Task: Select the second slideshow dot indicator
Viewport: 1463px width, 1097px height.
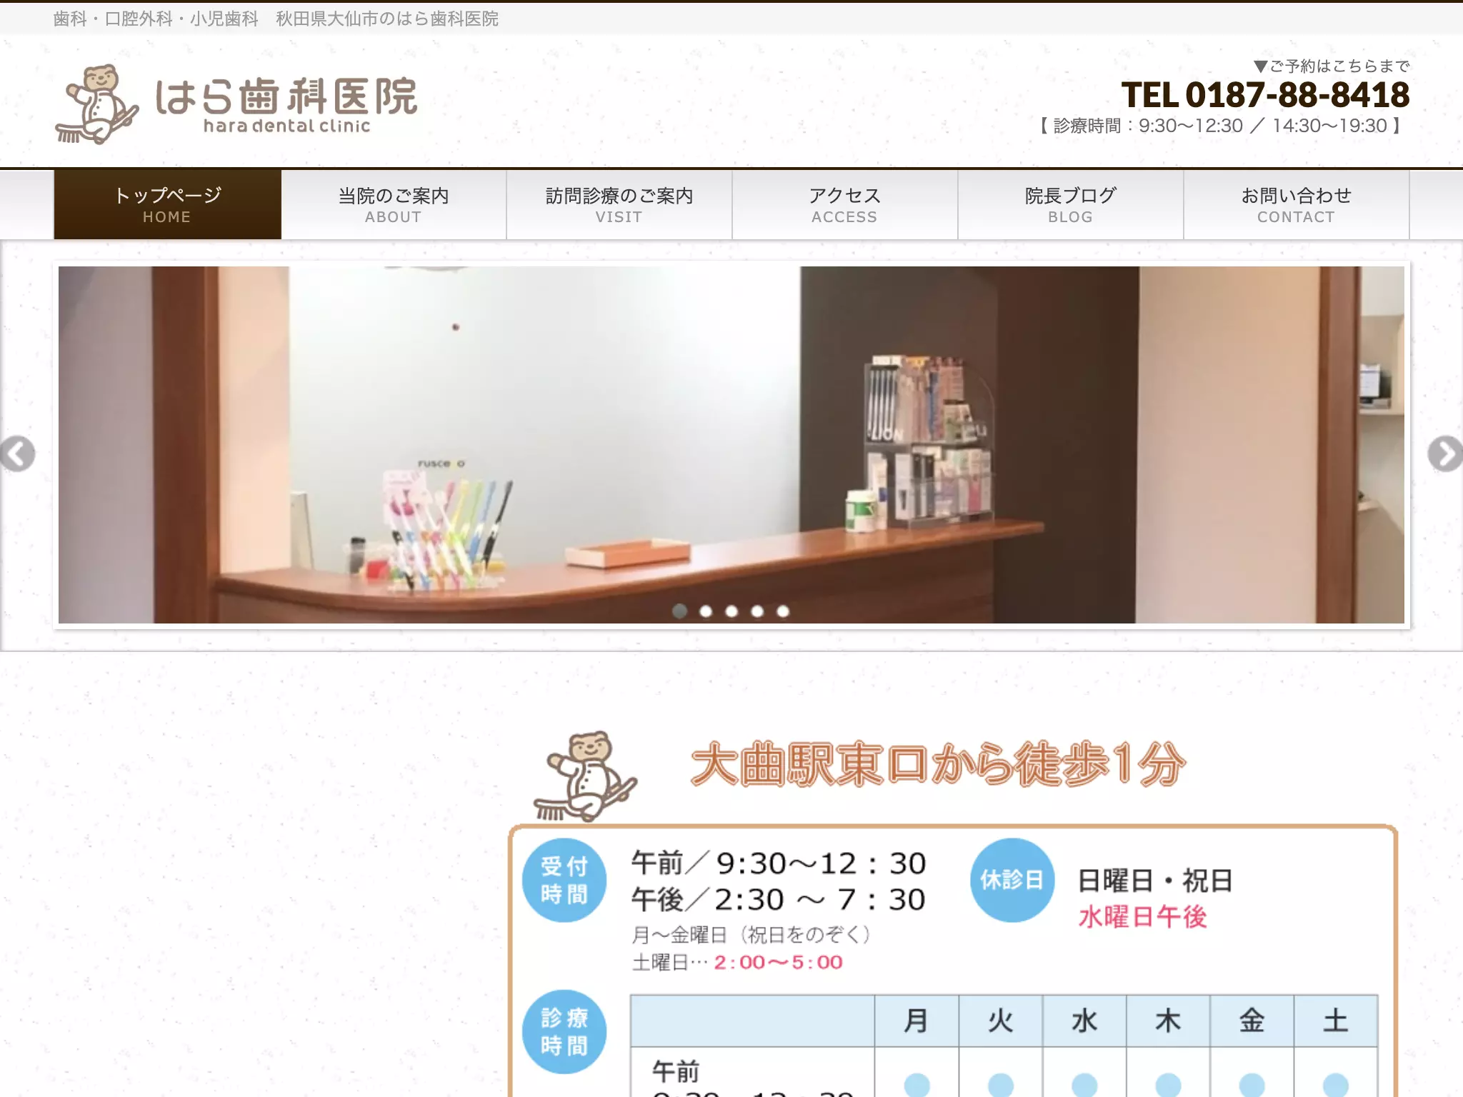Action: click(706, 611)
